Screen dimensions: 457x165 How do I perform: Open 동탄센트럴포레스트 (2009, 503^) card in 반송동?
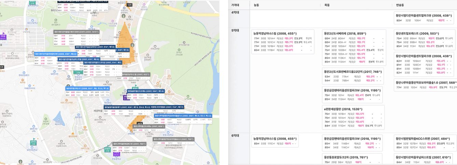(x=425, y=40)
